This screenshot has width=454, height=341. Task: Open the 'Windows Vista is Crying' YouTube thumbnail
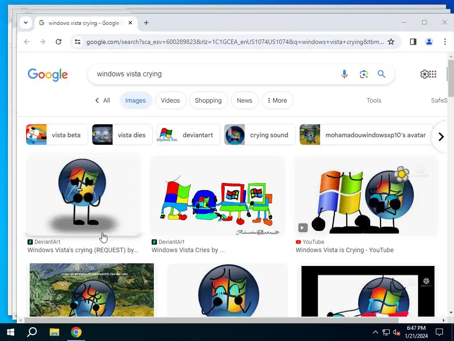click(x=366, y=196)
